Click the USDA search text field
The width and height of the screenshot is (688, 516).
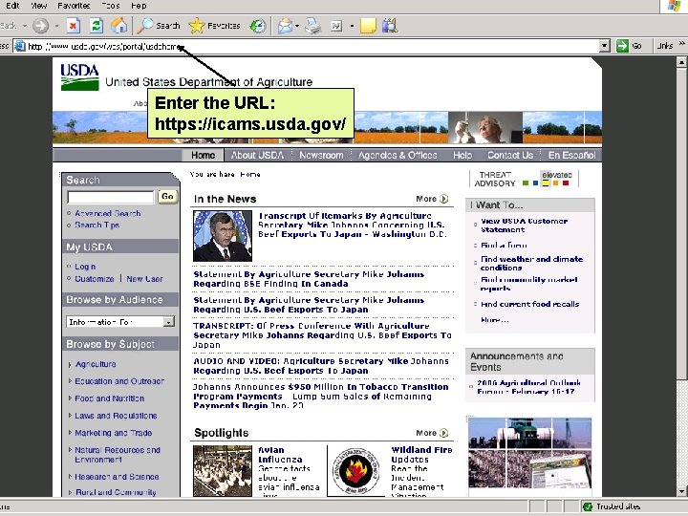(x=111, y=197)
